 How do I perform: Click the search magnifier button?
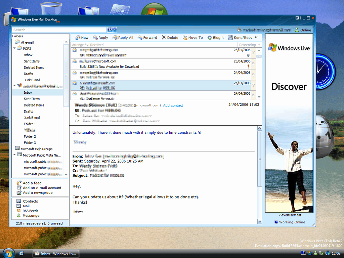pos(110,30)
